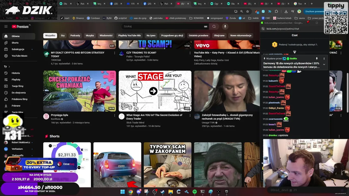Select the Na żywo filter chip

point(151,35)
